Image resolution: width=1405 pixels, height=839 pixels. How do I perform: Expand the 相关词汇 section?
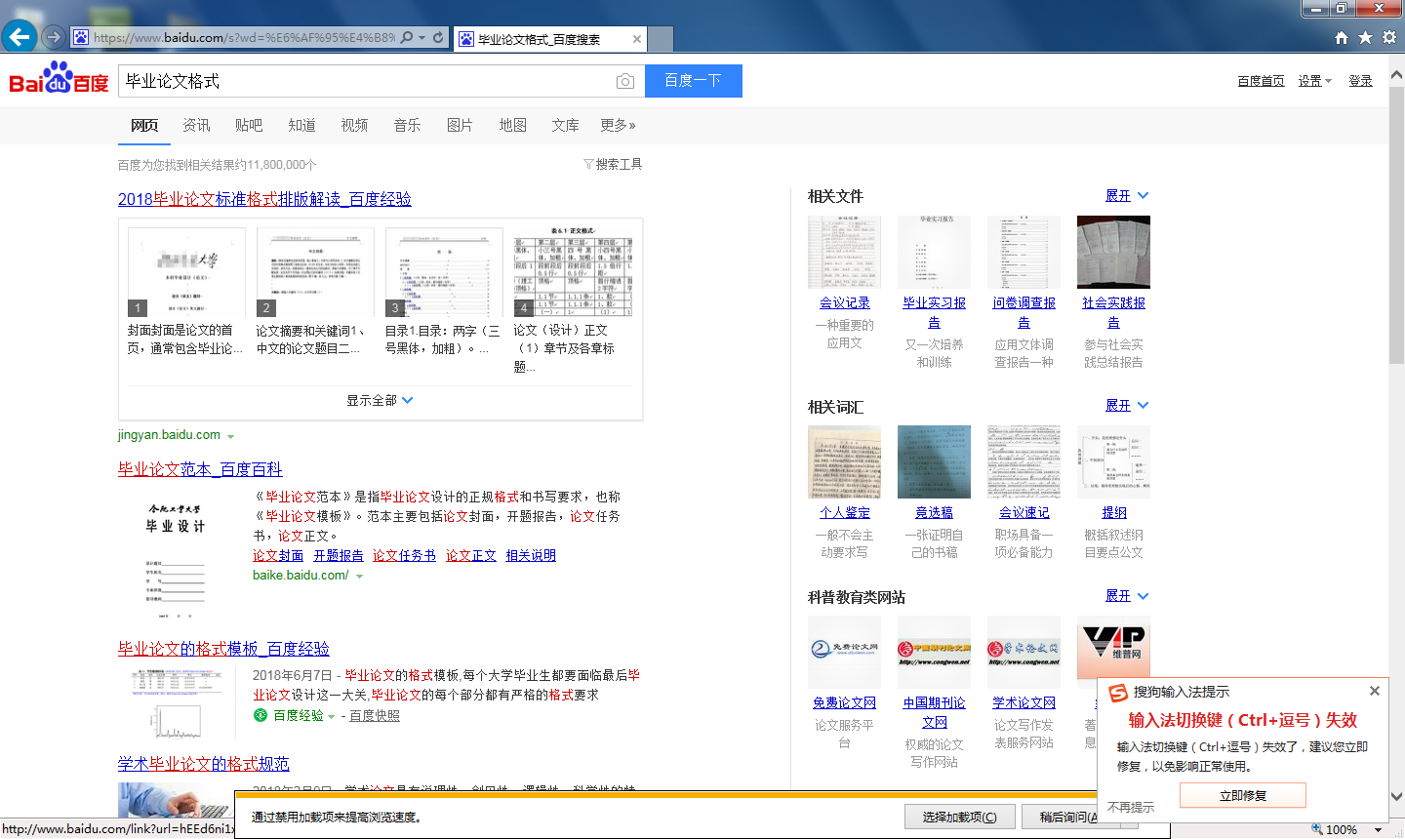[1127, 405]
